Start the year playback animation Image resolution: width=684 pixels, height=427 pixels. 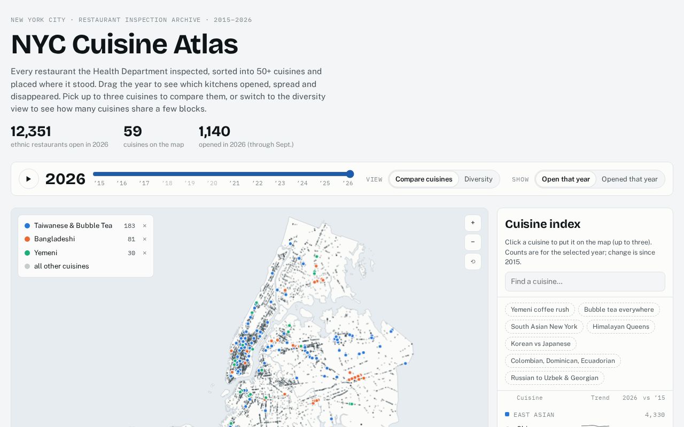(29, 179)
